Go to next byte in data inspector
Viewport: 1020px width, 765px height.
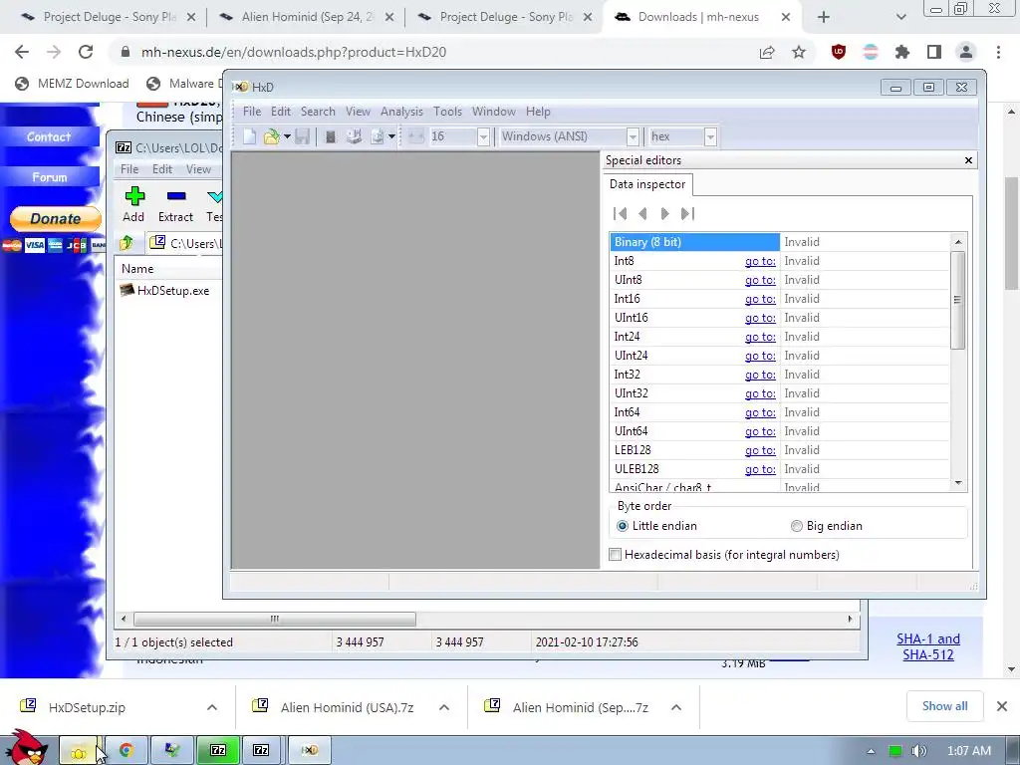tap(664, 213)
